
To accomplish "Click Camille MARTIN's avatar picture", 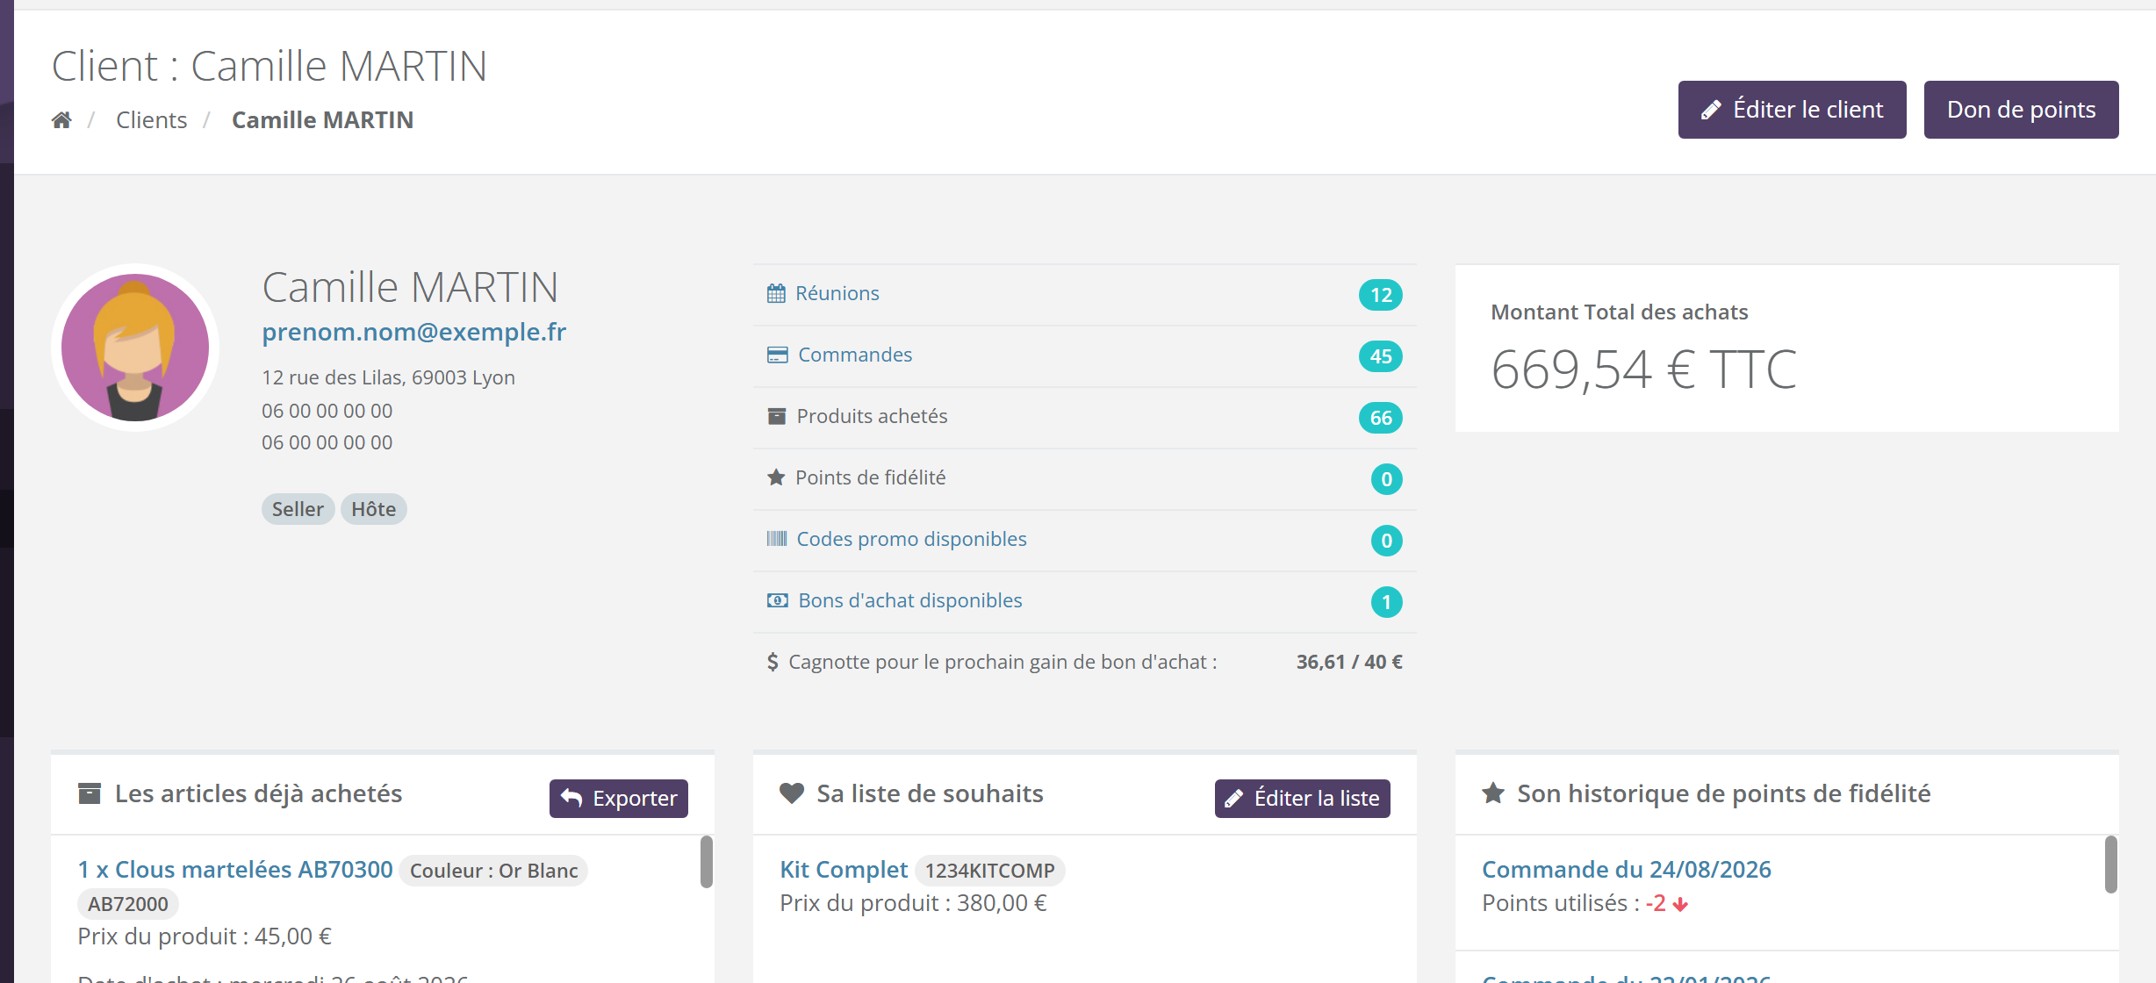I will [135, 348].
